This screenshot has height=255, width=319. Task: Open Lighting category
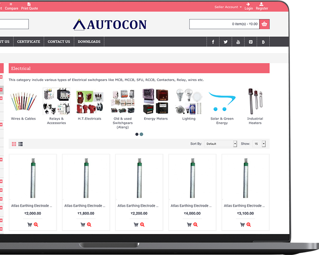coord(189,104)
